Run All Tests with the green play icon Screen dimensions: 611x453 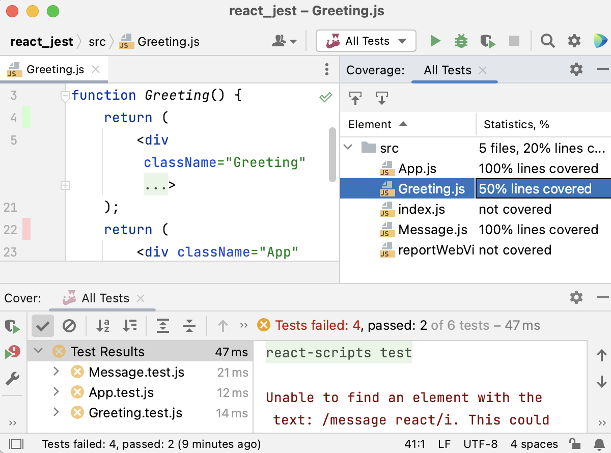(435, 41)
